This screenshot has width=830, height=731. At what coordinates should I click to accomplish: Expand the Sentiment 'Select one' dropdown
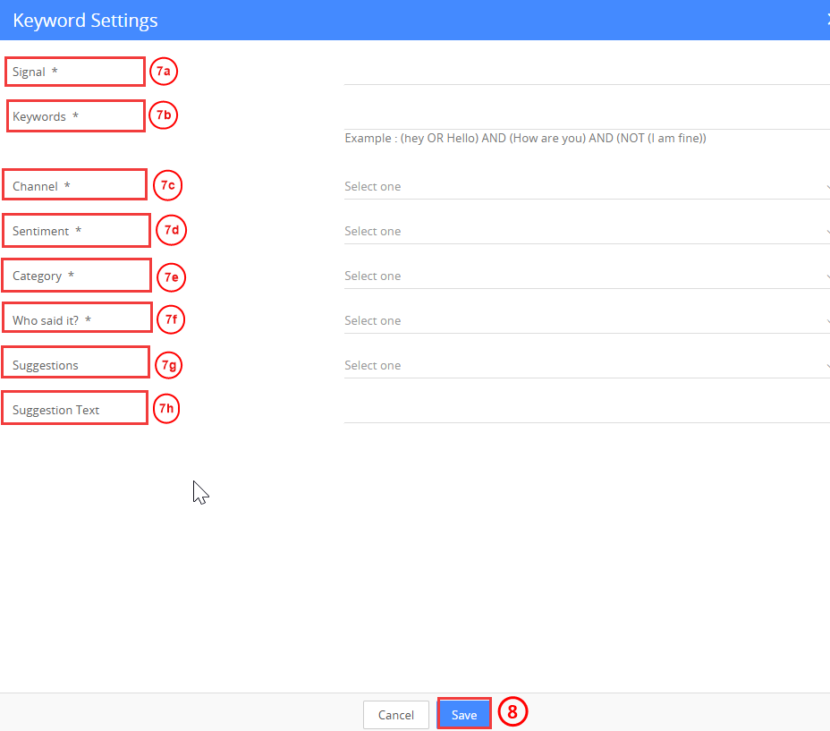[586, 231]
